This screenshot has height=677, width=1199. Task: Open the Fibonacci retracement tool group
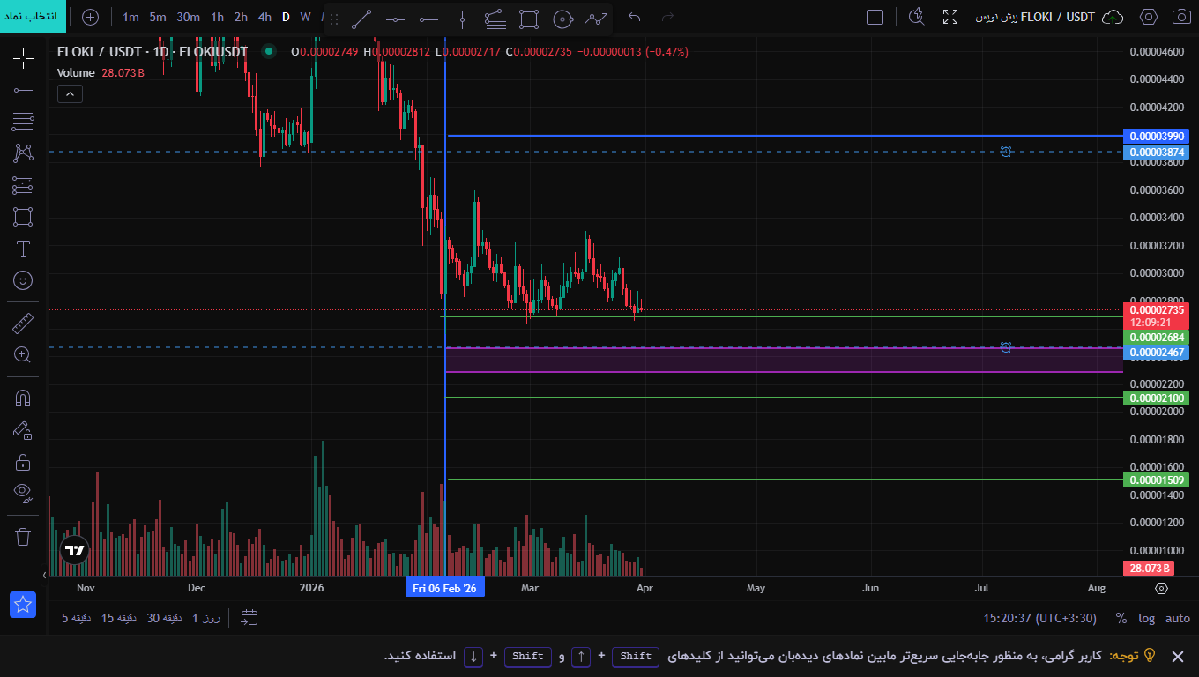[x=23, y=121]
